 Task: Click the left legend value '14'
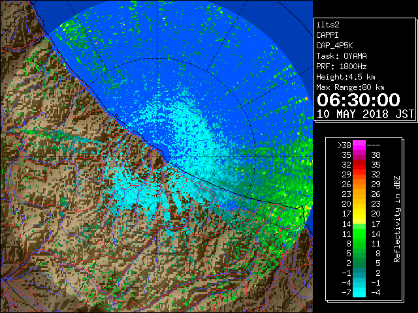pos(347,224)
